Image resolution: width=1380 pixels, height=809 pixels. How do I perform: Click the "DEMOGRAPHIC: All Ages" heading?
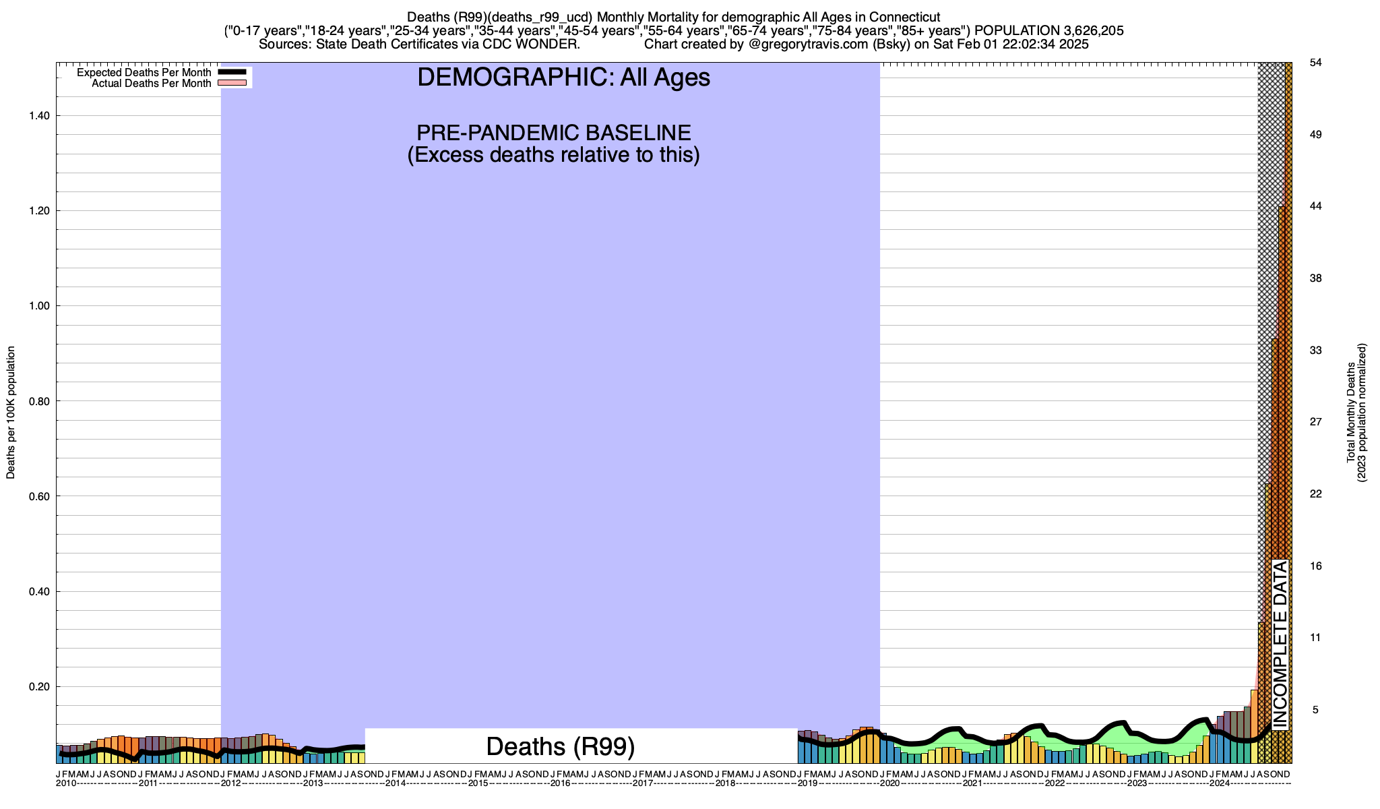pos(564,78)
